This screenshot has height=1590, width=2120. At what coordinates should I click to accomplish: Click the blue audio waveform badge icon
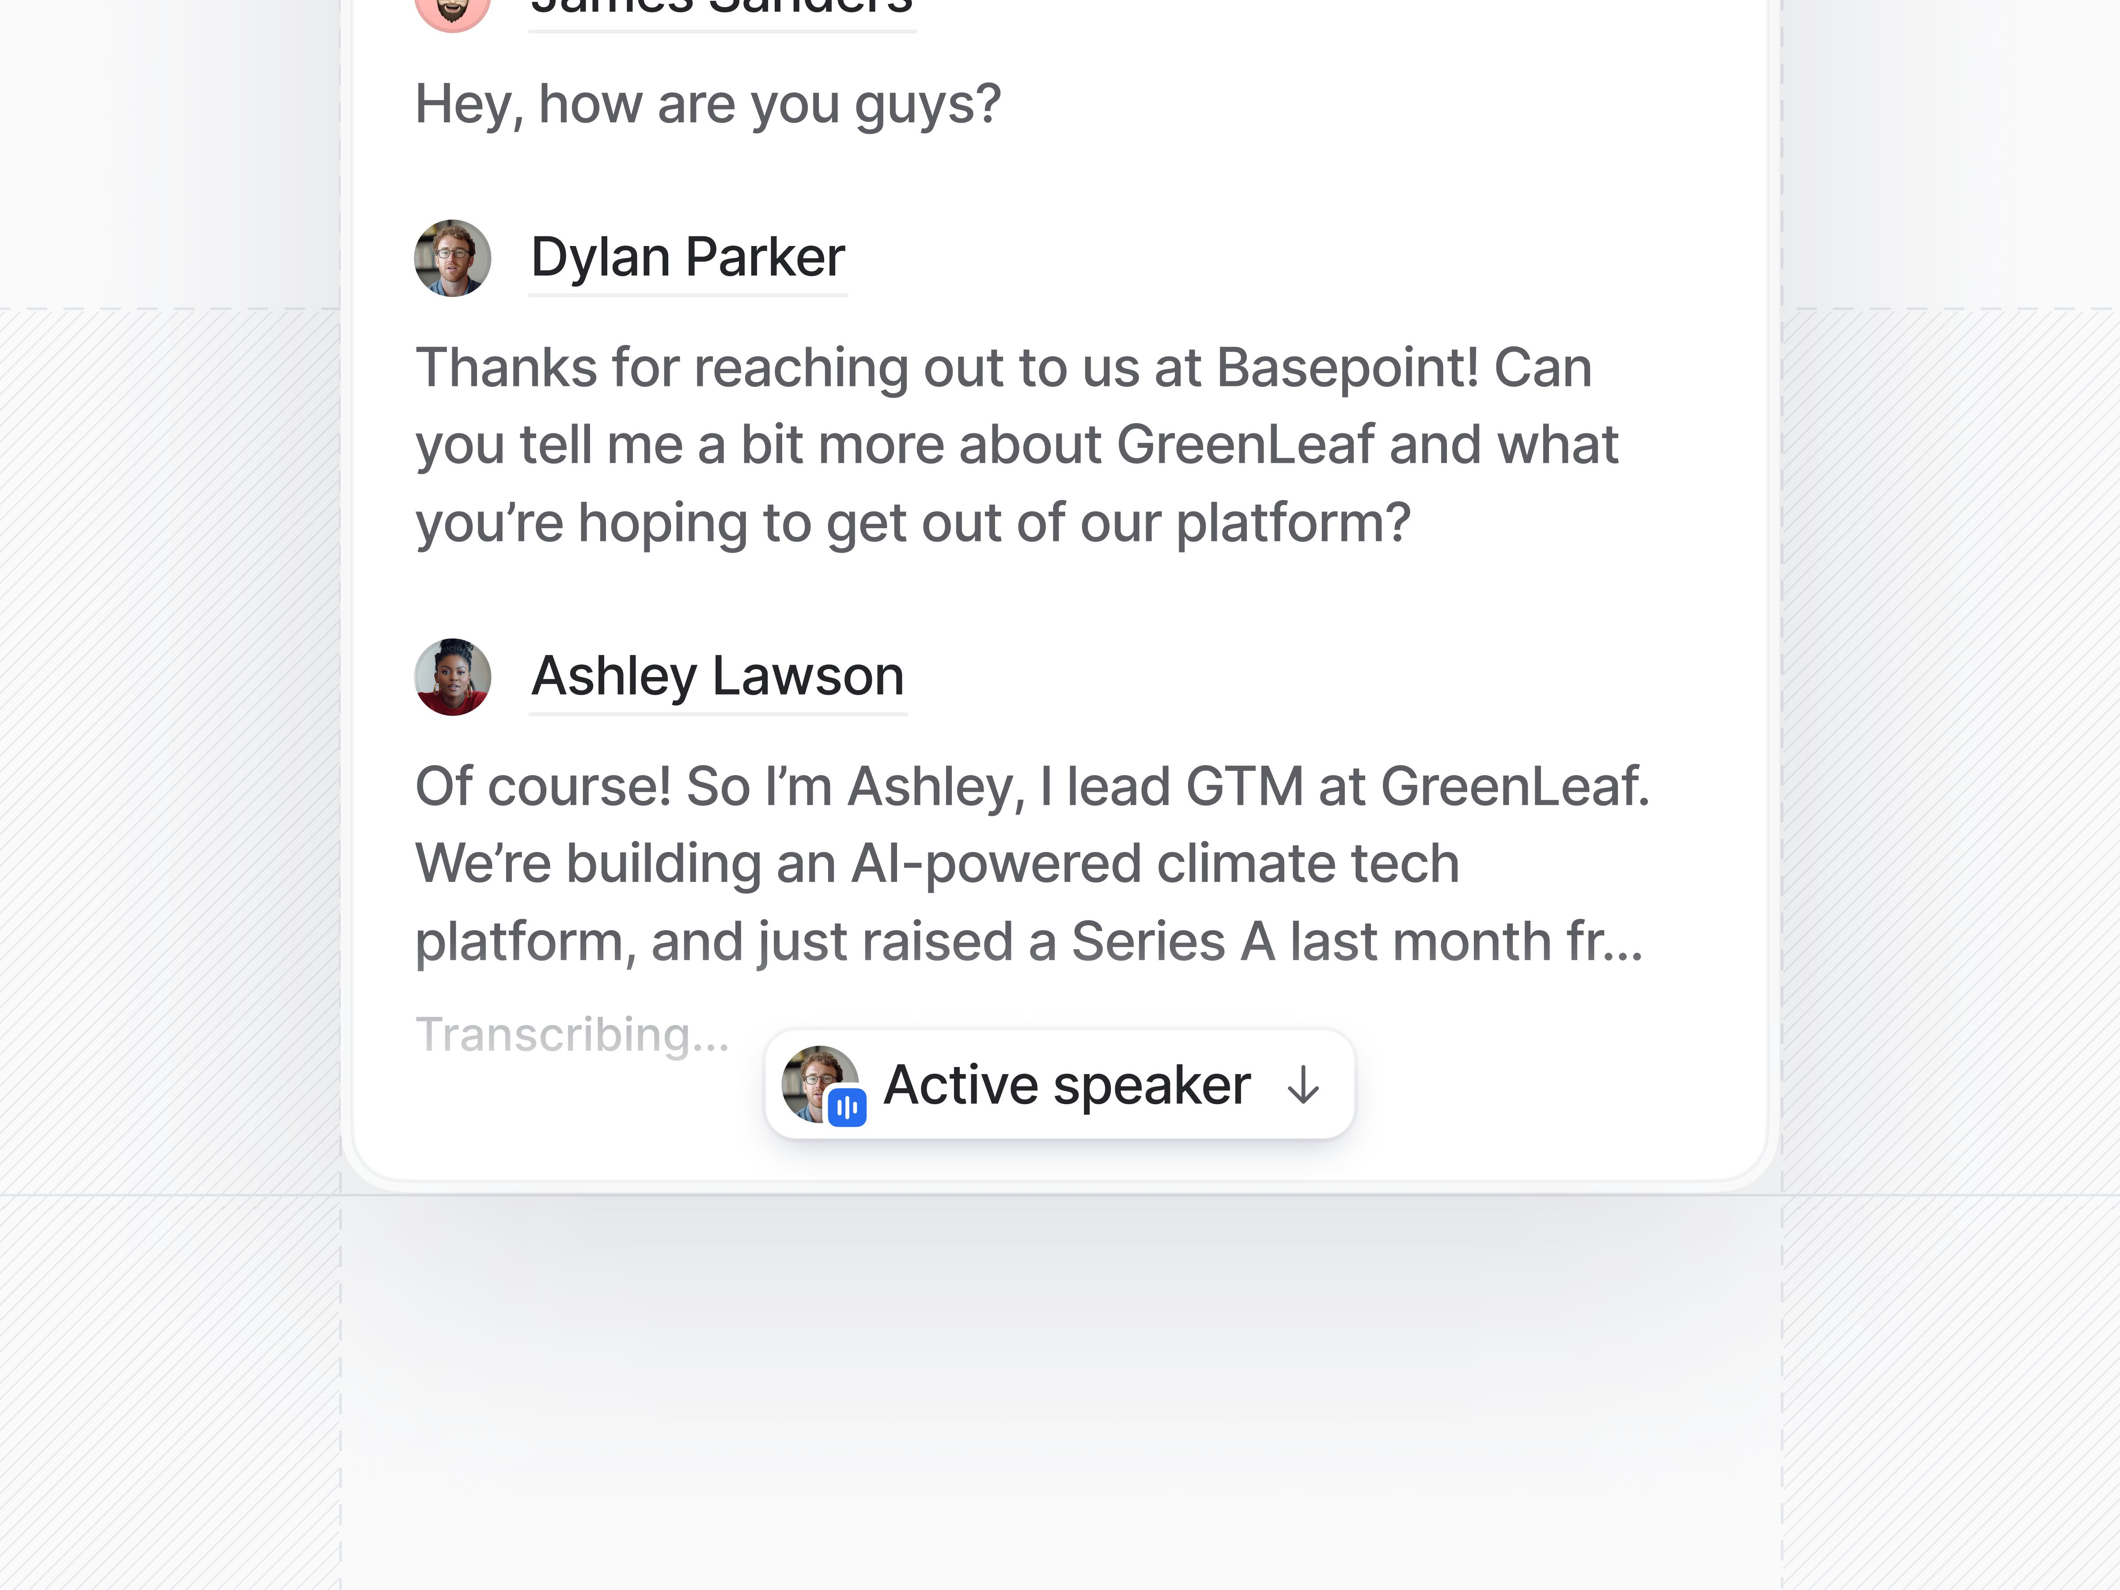coord(846,1108)
